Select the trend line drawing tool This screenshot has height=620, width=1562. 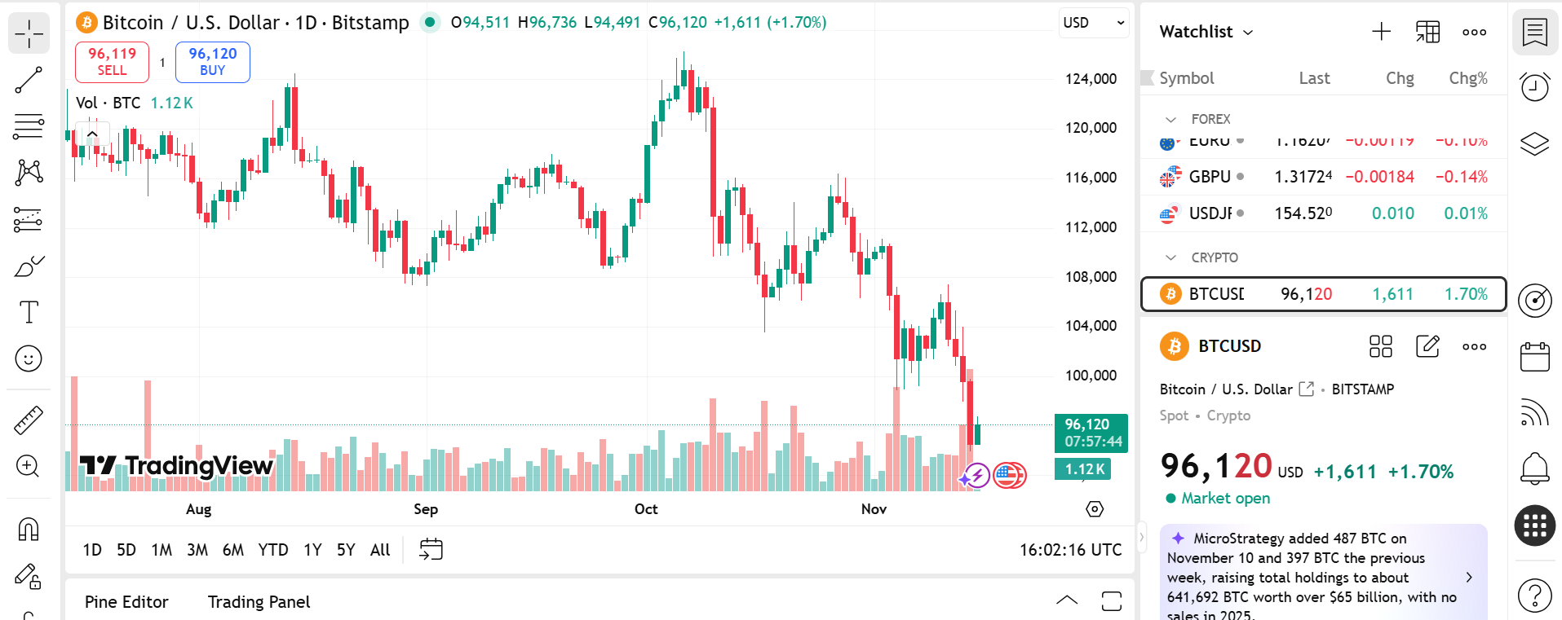click(x=29, y=80)
